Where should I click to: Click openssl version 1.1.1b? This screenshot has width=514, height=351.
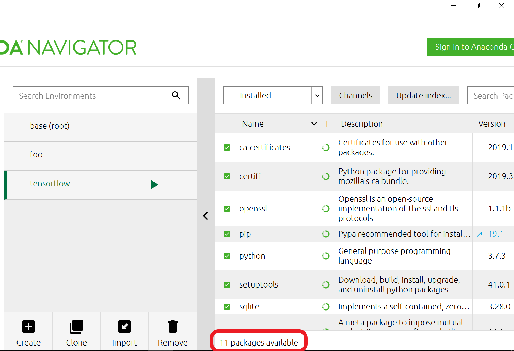tap(499, 209)
